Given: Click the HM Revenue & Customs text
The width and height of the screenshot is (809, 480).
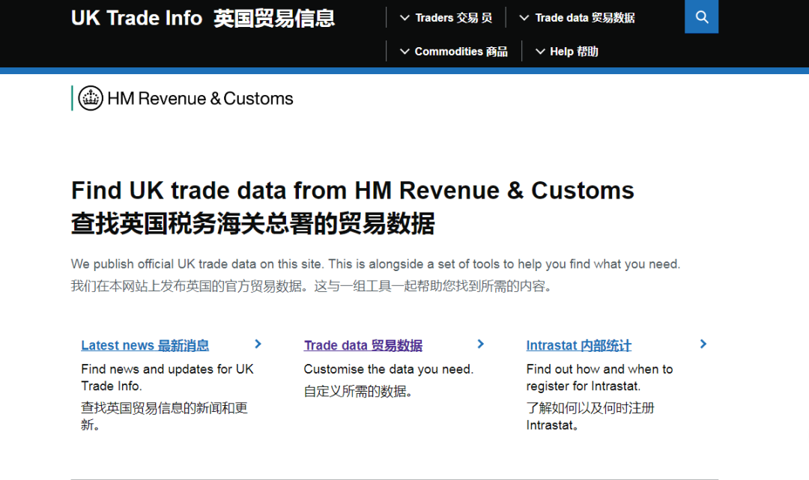Looking at the screenshot, I should point(200,99).
